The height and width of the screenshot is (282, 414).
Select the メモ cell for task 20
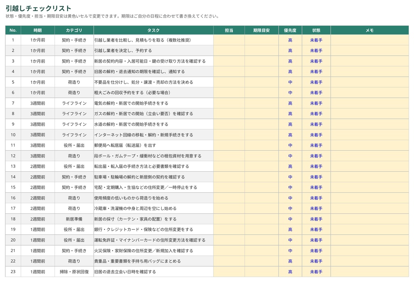click(x=370, y=240)
